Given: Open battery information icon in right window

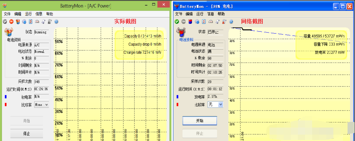Looking at the screenshot, I should (x=190, y=22).
